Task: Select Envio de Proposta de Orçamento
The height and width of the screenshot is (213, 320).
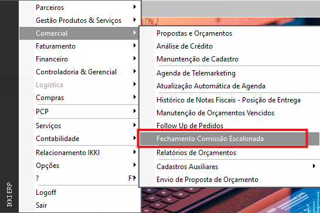Action: pos(229,180)
